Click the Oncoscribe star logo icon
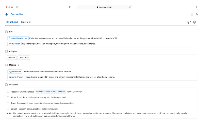The image size is (198, 124). point(7,14)
